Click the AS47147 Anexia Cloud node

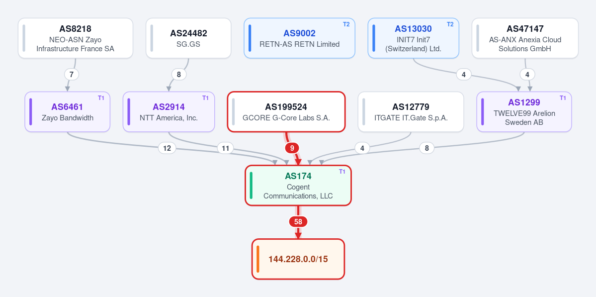pyautogui.click(x=525, y=38)
